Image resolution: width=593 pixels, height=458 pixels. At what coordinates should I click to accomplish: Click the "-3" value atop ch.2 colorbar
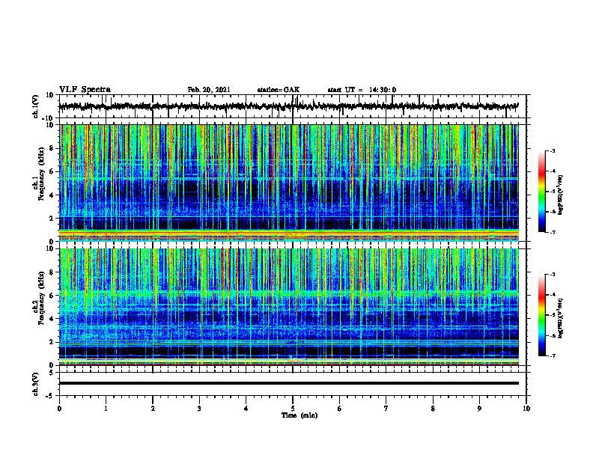click(x=552, y=275)
